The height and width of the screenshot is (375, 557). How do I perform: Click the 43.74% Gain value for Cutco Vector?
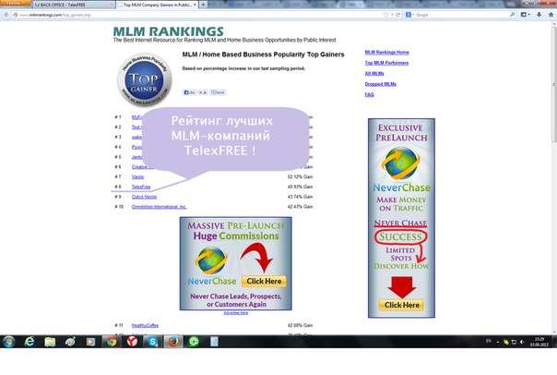(x=300, y=197)
